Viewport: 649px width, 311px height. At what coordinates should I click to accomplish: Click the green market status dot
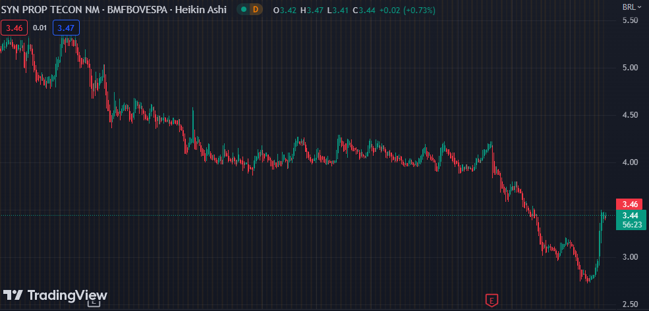(243, 9)
